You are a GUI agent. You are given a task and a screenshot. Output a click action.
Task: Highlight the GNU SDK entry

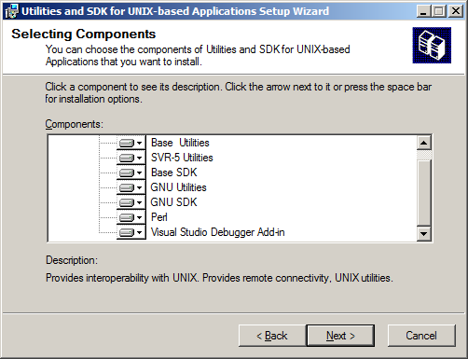click(173, 202)
